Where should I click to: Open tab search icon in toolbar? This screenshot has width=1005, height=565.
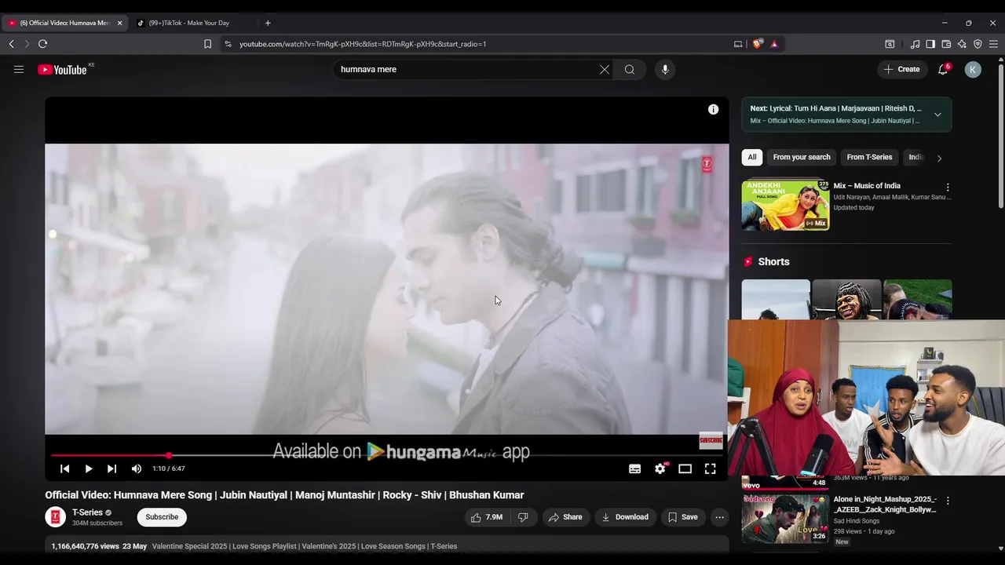click(890, 44)
